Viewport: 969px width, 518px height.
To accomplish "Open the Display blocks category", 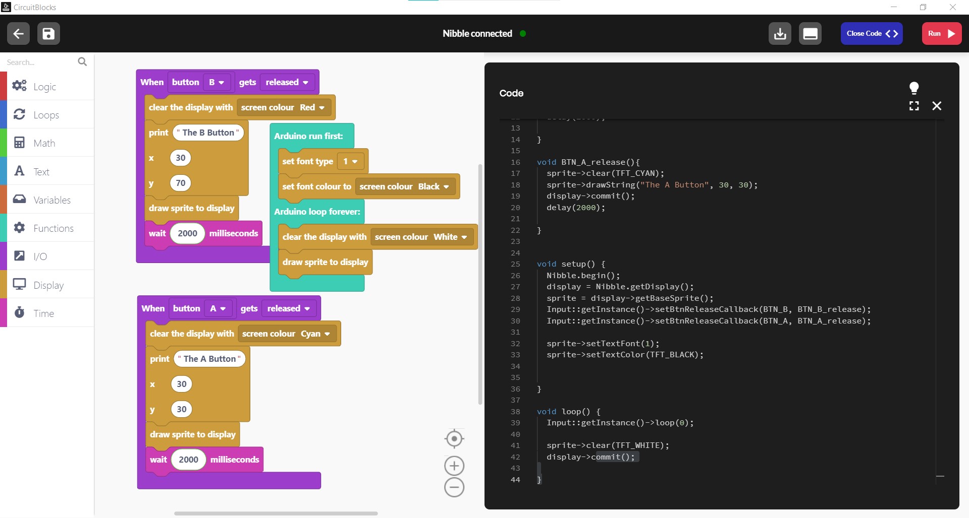I will [47, 285].
